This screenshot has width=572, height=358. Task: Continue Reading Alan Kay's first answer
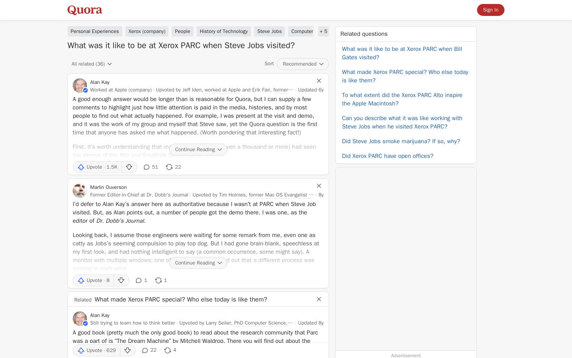198,150
